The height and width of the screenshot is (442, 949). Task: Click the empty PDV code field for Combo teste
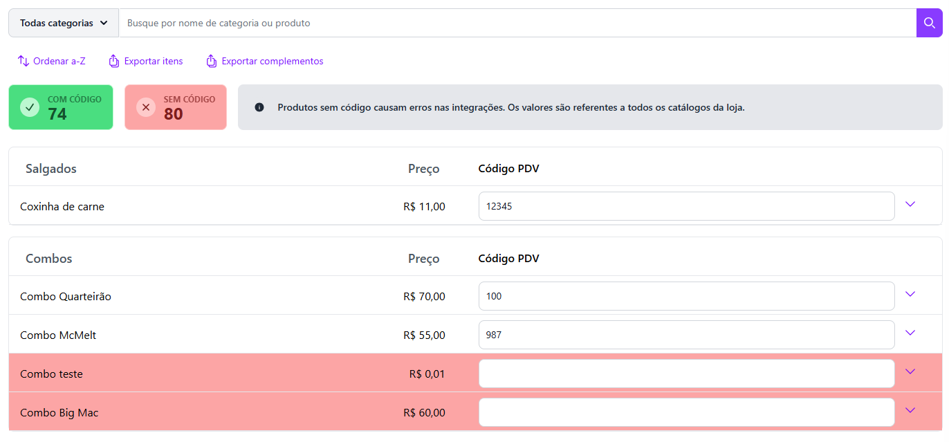click(686, 374)
